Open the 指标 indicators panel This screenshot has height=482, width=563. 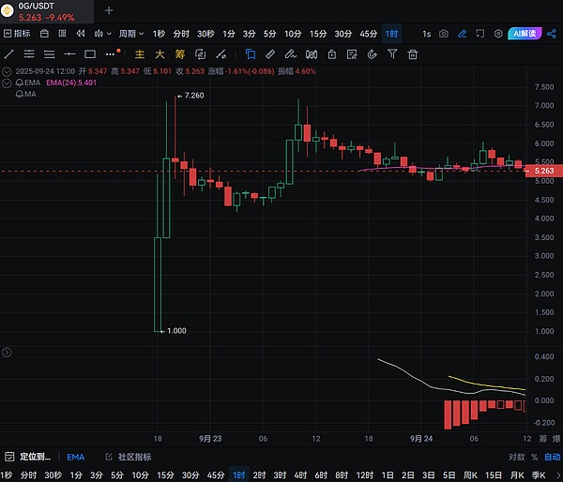(16, 34)
